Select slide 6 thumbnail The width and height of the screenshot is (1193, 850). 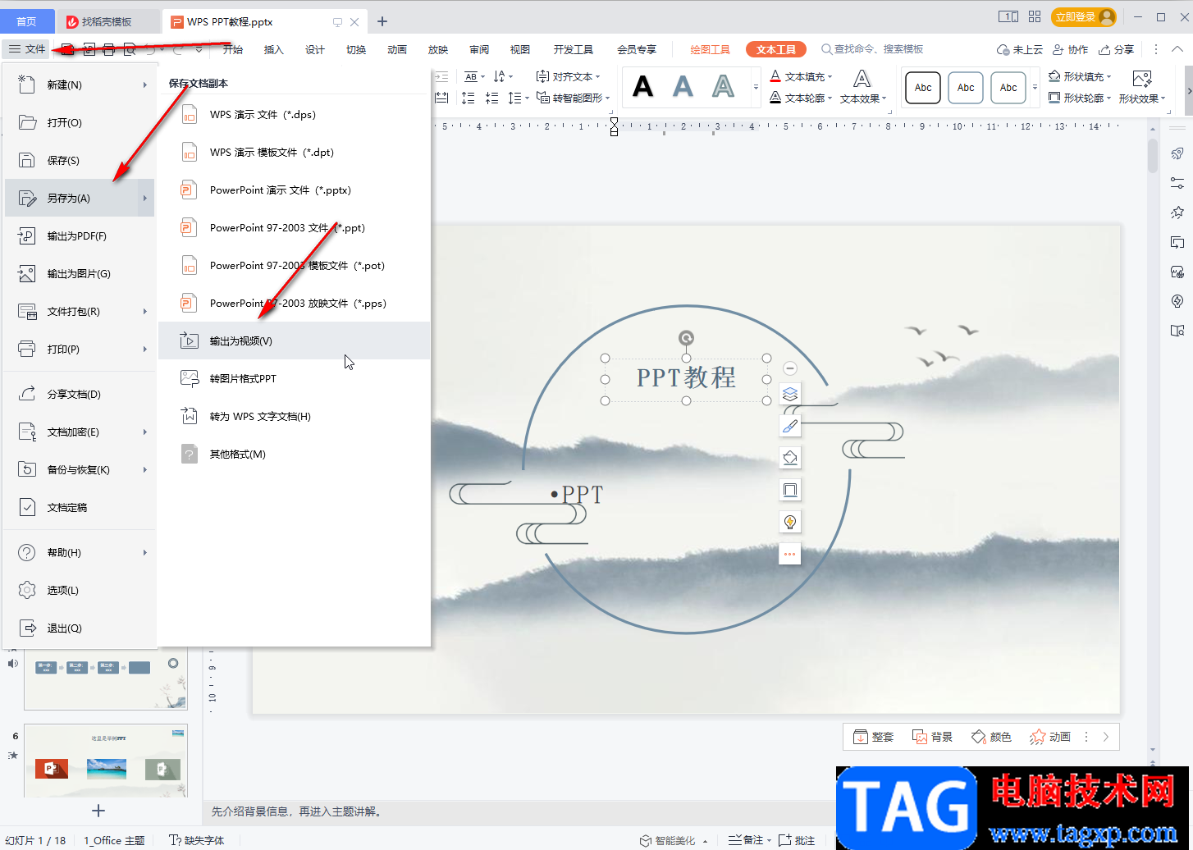coord(106,761)
